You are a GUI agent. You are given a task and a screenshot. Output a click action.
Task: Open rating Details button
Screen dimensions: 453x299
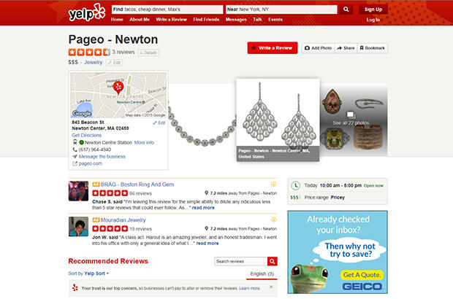[x=148, y=53]
